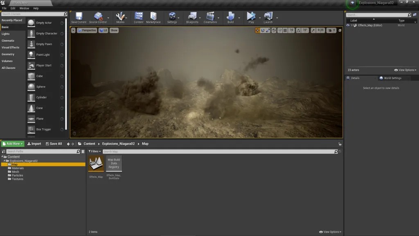419x236 pixels.
Task: Toggle visibility of Effects_Map in World Outliner
Action: click(x=348, y=25)
